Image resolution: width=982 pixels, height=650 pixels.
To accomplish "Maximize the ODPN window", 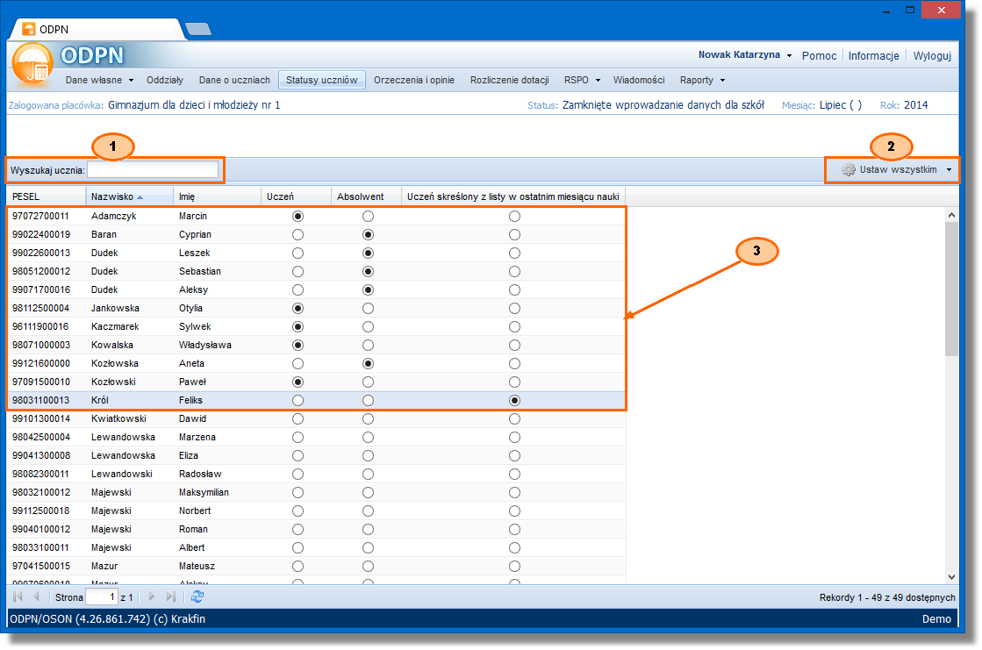I will [910, 10].
